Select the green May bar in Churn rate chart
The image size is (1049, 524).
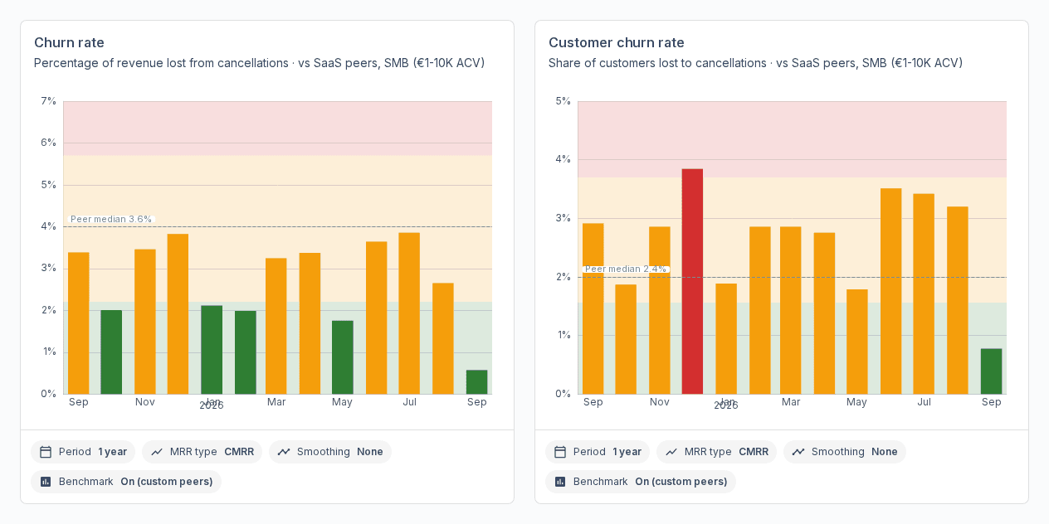(x=343, y=357)
